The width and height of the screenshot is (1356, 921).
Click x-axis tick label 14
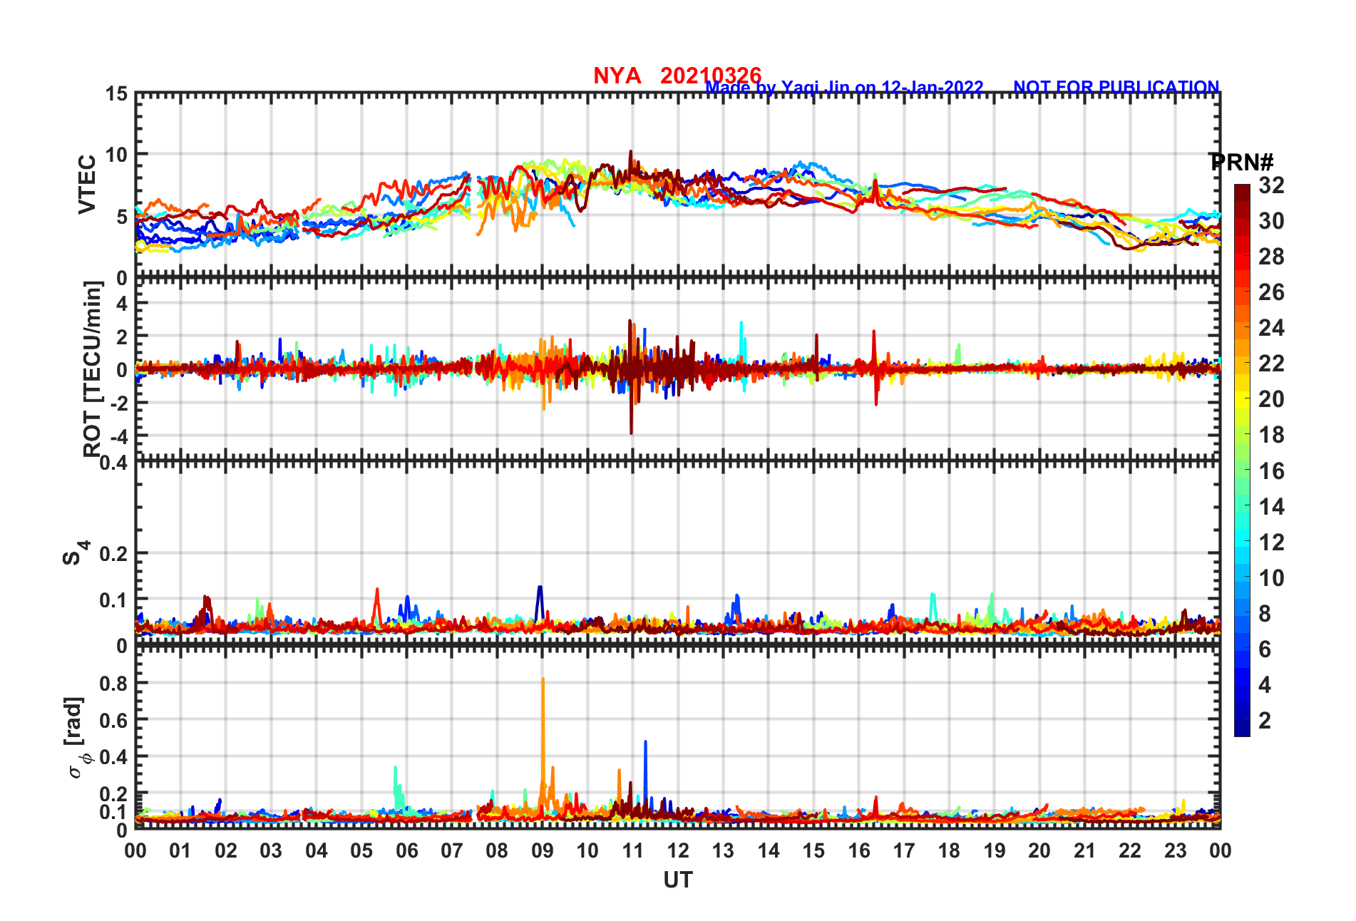coord(769,850)
